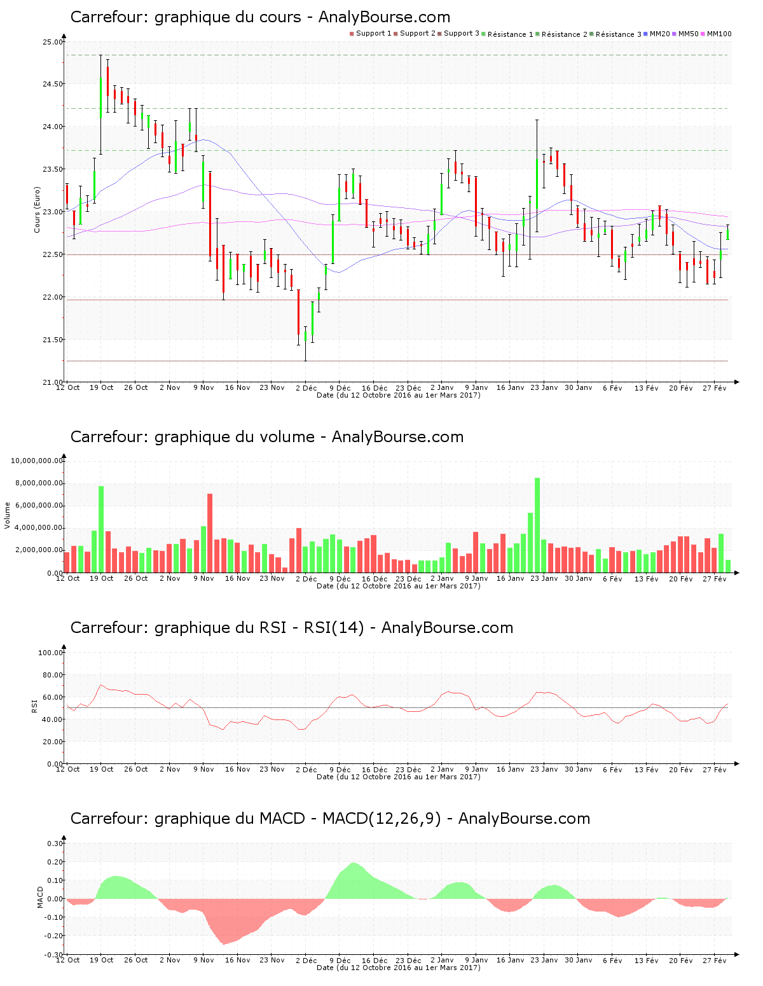
Task: Click the 0.30 MACD axis value
Action: click(x=56, y=844)
